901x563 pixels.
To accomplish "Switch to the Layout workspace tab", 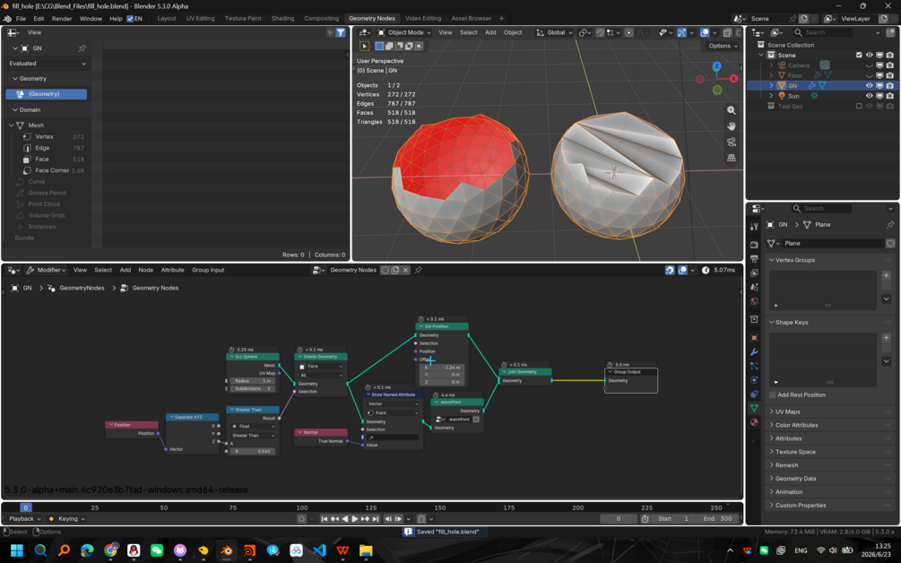I will tap(167, 19).
